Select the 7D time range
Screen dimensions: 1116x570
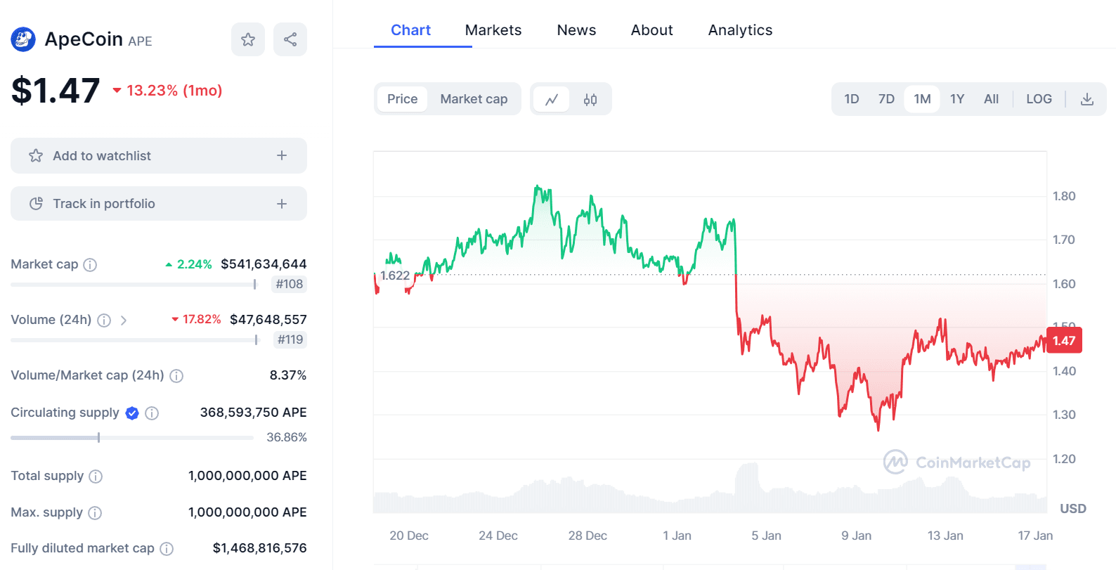886,99
